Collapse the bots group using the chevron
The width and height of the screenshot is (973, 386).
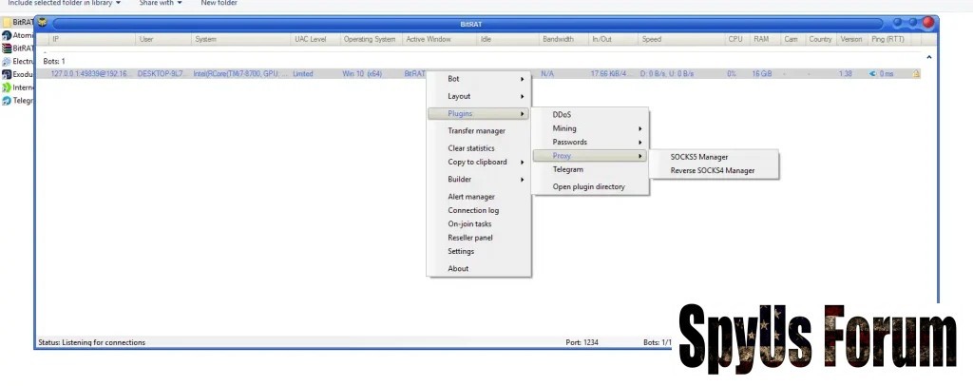pyautogui.click(x=928, y=59)
